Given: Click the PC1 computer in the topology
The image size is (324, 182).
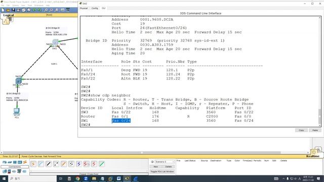Looking at the screenshot, I should 17,111.
